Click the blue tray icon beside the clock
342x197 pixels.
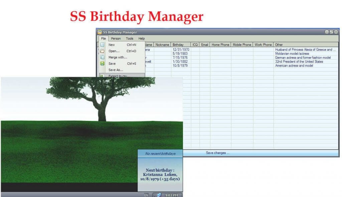(x=159, y=195)
